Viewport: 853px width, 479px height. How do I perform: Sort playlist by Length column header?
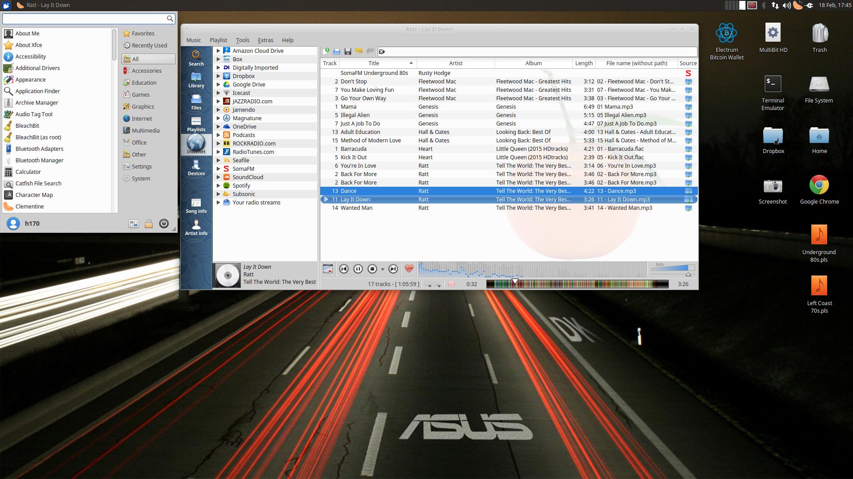584,63
